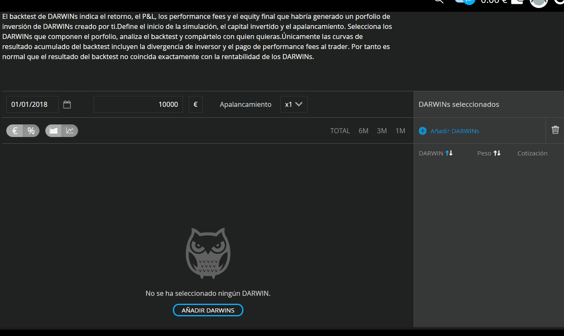The width and height of the screenshot is (564, 336).
Task: Click the Añadir DARWINs link in sidebar
Action: click(x=449, y=131)
